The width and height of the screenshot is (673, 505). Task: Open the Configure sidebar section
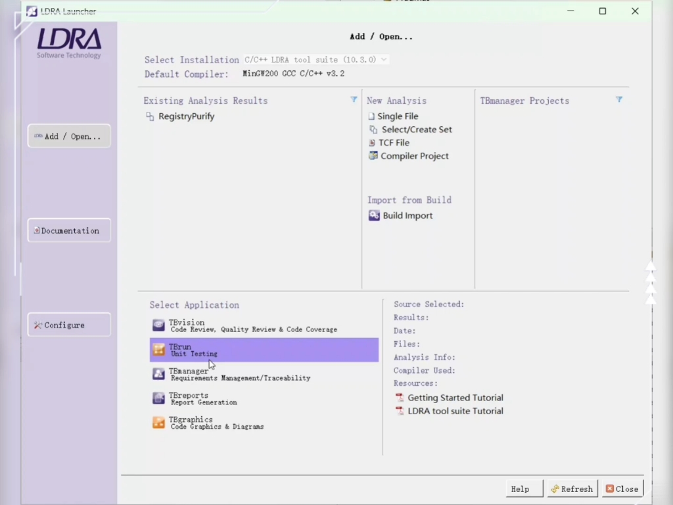click(69, 325)
